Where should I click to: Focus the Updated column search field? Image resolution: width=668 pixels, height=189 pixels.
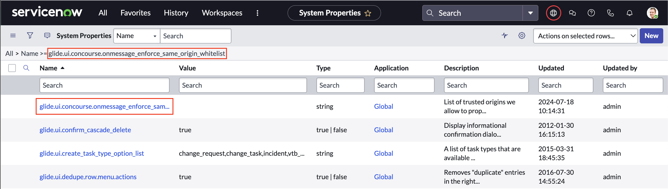click(566, 85)
